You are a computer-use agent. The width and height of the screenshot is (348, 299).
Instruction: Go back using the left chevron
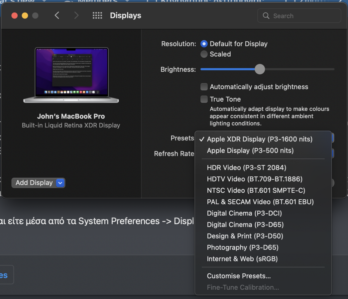tap(57, 16)
